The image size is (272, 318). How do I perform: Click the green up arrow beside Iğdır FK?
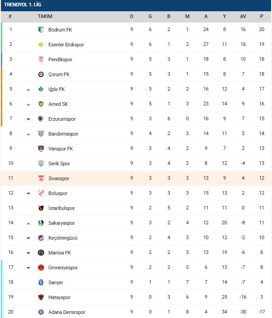(28, 90)
